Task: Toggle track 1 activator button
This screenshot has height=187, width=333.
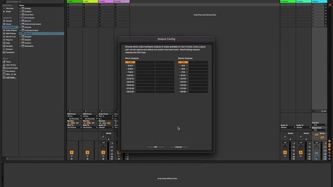Action: click(72, 152)
